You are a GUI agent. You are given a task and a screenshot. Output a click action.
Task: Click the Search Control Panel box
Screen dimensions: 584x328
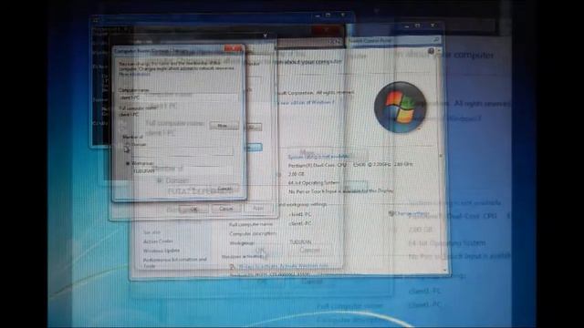pyautogui.click(x=394, y=40)
